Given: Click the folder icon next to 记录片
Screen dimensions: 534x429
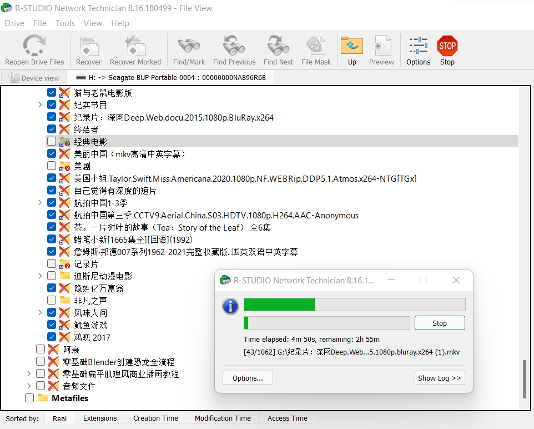Looking at the screenshot, I should (x=65, y=264).
